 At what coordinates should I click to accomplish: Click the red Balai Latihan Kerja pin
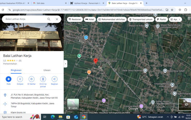96,61
